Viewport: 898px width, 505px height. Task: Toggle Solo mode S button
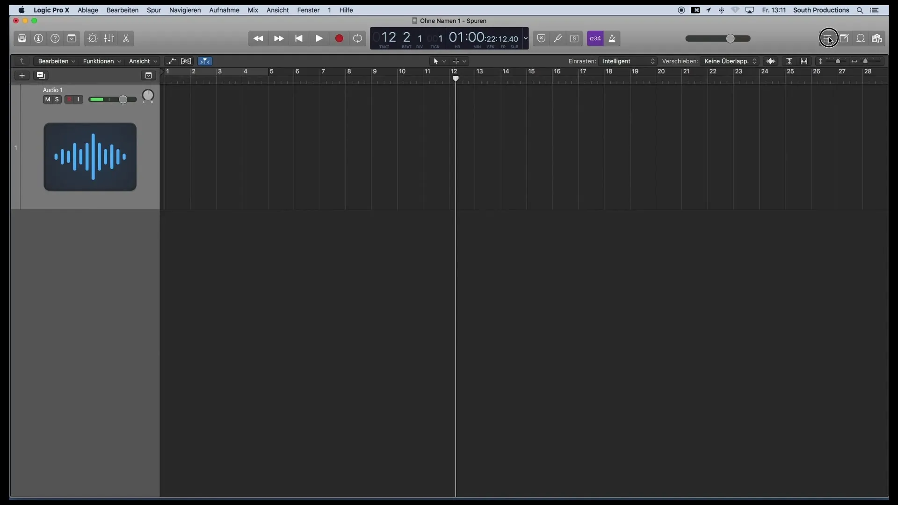pos(574,38)
